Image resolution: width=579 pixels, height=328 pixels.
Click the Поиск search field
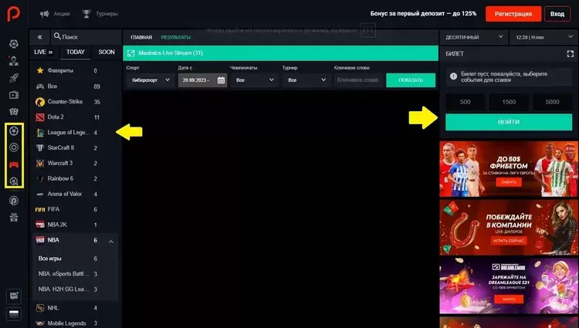(86, 37)
